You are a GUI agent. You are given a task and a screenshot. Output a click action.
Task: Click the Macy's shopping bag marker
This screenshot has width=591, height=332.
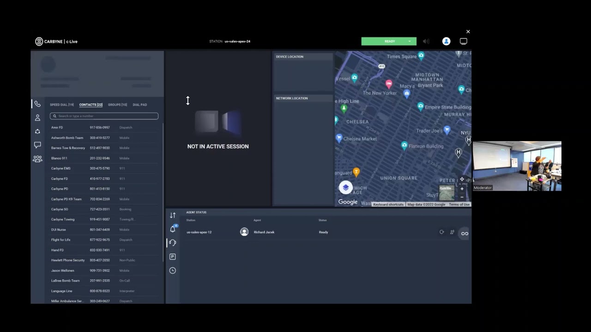(407, 94)
